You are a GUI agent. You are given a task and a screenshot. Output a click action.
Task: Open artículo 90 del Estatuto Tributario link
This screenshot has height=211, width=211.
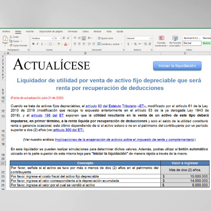(x=116, y=106)
